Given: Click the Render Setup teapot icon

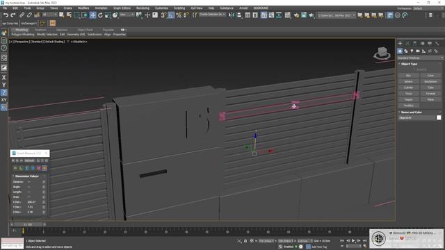Looking at the screenshot, I should point(296,15).
